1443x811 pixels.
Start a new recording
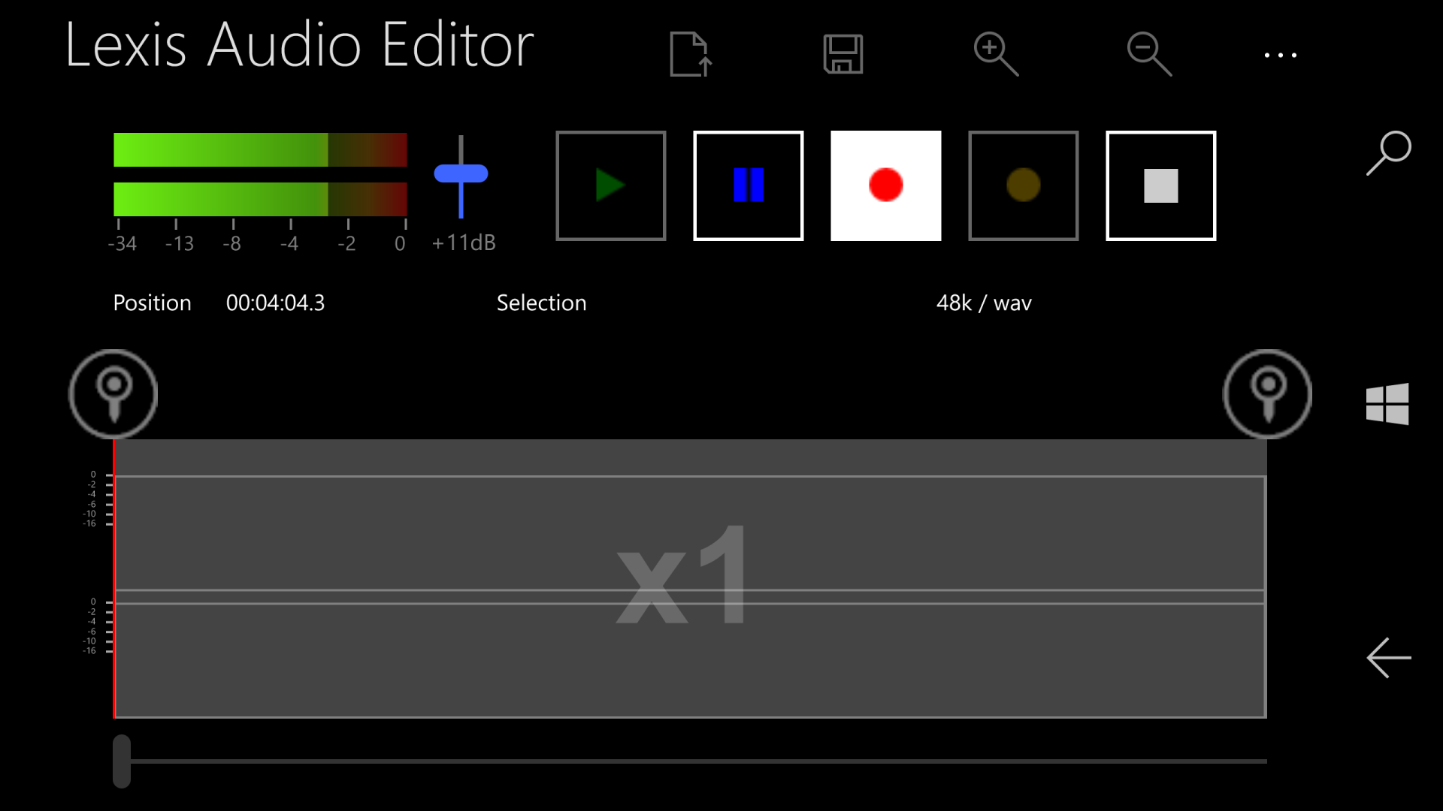(885, 185)
